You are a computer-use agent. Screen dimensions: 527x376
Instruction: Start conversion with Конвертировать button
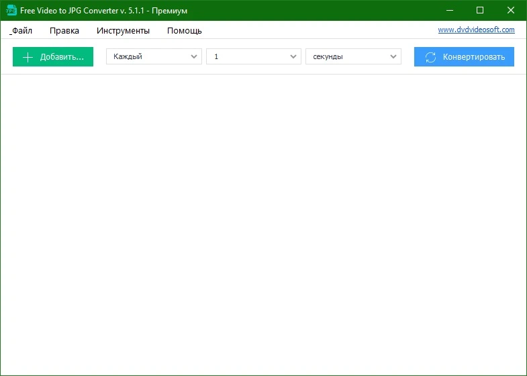click(x=464, y=57)
